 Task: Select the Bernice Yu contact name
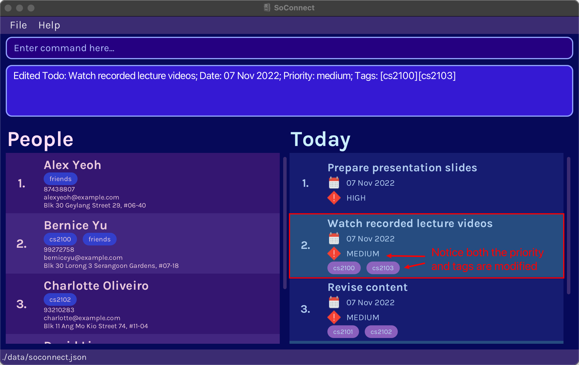[x=76, y=225]
